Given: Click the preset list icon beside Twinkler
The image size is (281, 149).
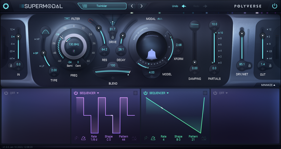Looking at the screenshot, I should click(84, 6).
